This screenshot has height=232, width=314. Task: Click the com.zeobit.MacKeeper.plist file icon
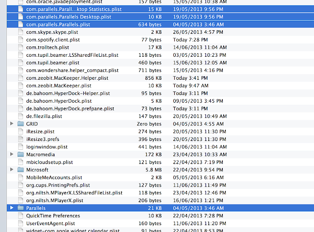(21, 86)
